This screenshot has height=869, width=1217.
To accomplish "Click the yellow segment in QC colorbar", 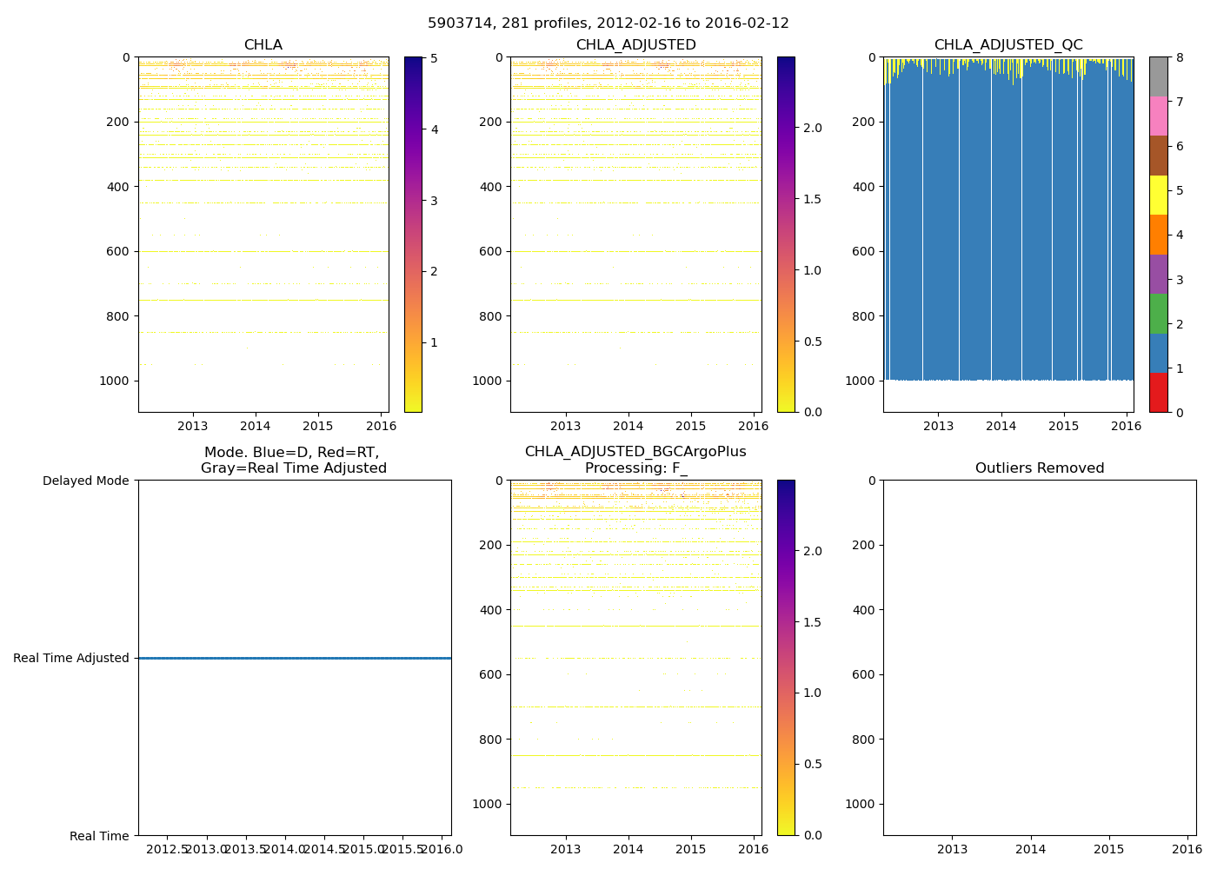I will [1158, 195].
